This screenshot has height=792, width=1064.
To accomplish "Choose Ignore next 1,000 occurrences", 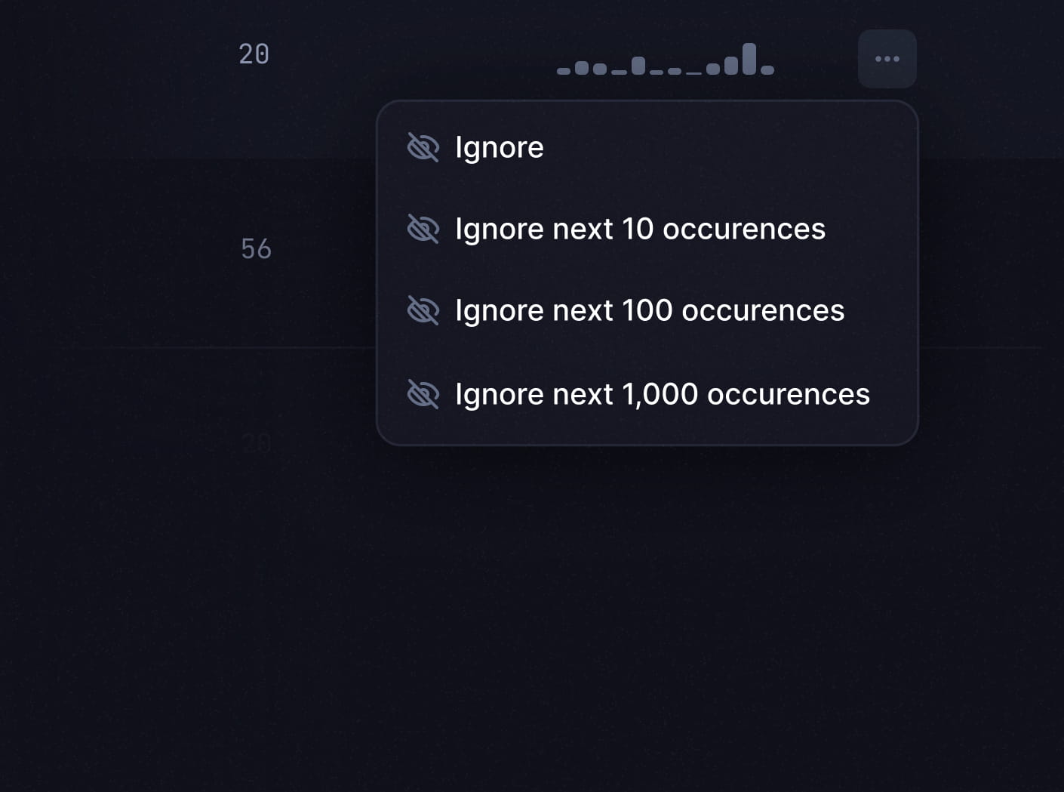I will [x=662, y=394].
